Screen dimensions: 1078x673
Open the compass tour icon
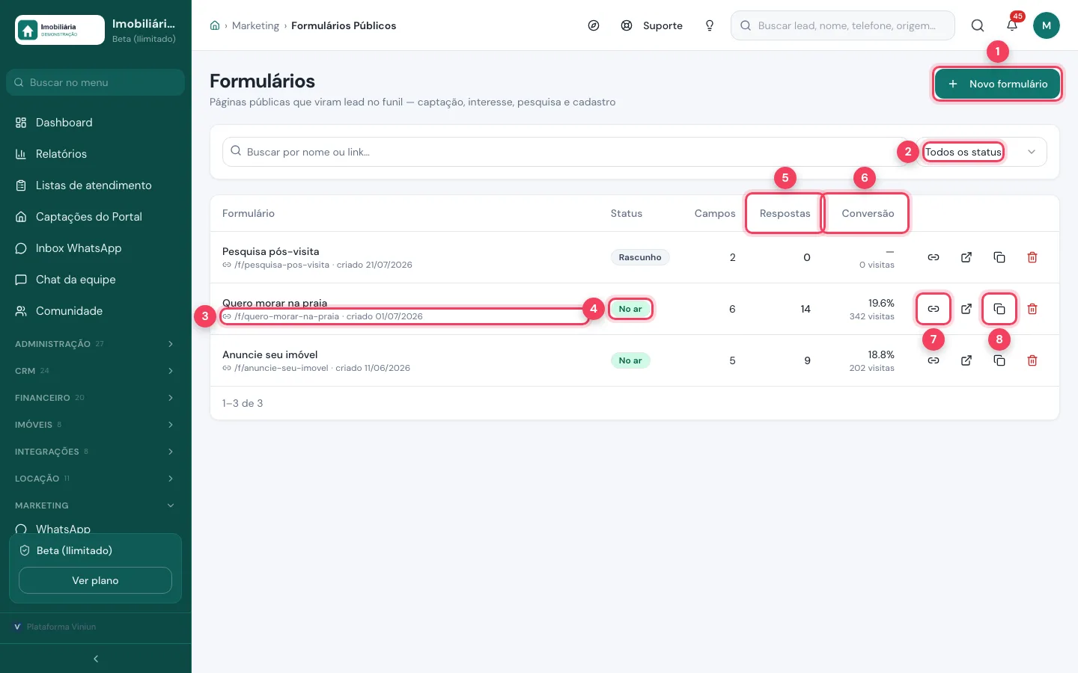594,25
